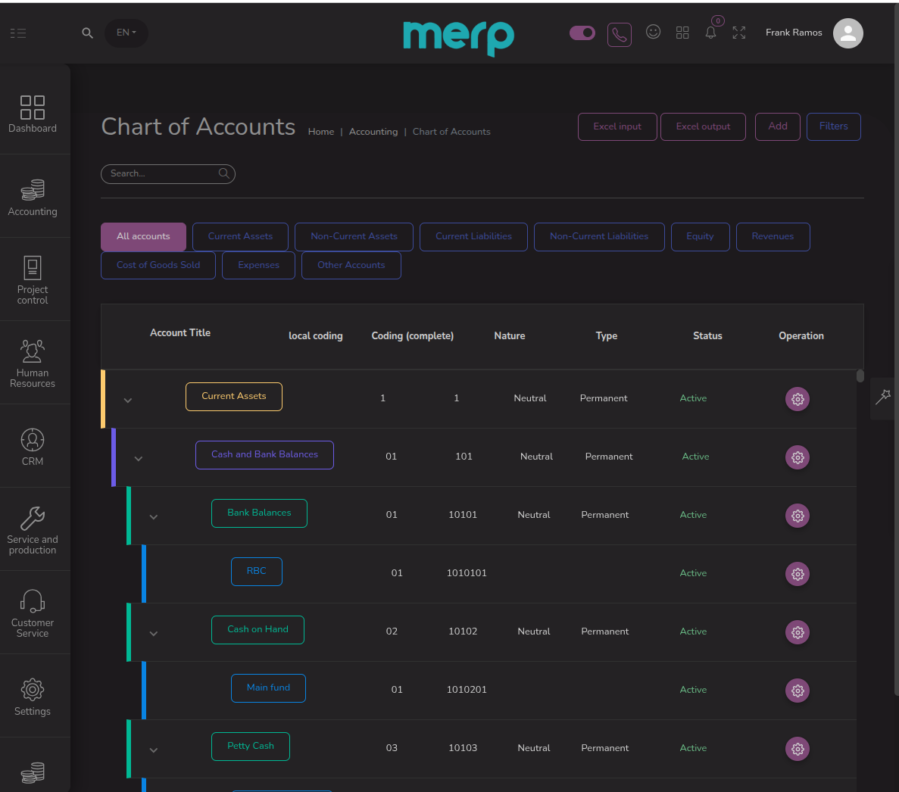Image resolution: width=899 pixels, height=792 pixels.
Task: Open the notifications bell
Action: coord(710,33)
